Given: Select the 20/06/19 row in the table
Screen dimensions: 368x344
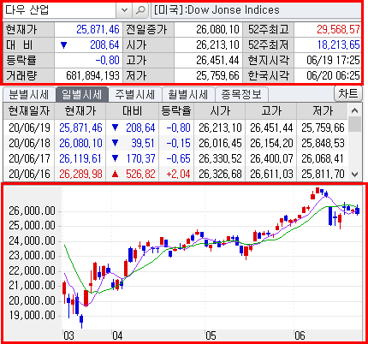Looking at the screenshot, I should point(175,128).
